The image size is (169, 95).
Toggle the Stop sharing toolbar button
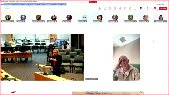pos(155,9)
